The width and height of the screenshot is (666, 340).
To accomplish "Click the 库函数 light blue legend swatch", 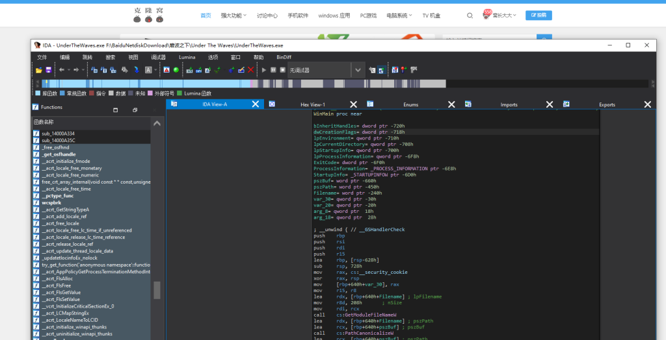I will (38, 93).
